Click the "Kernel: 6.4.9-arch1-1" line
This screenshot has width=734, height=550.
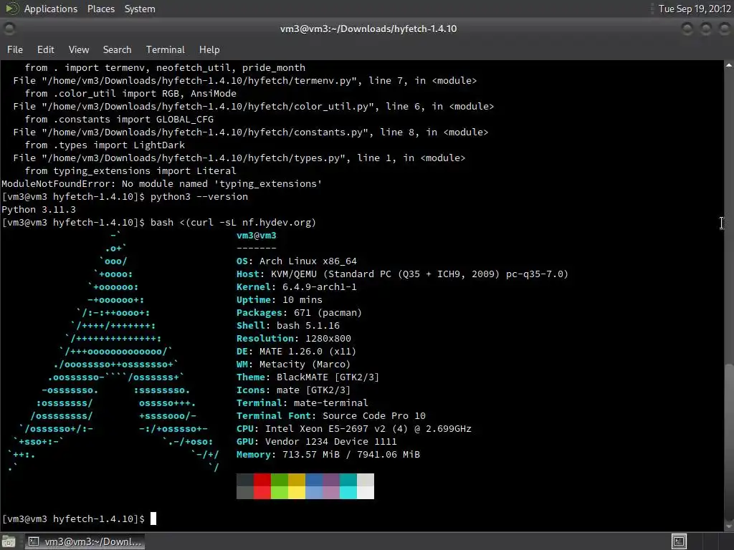click(296, 286)
